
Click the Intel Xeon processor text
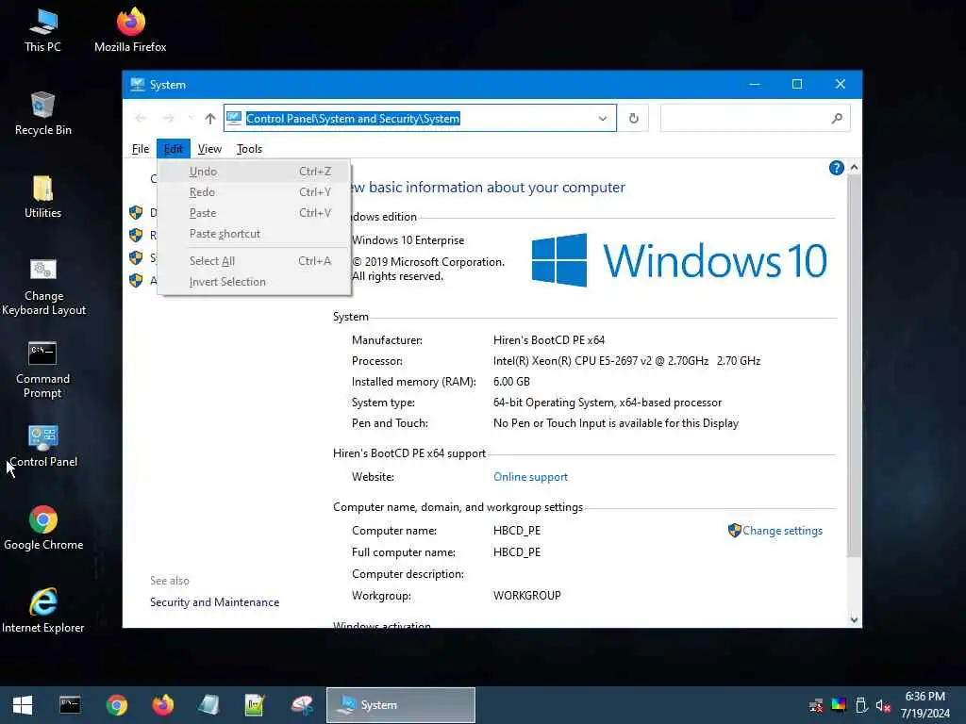pyautogui.click(x=626, y=361)
